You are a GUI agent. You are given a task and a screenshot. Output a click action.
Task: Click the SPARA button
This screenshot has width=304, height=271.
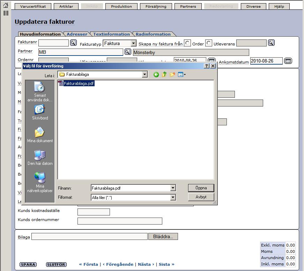point(28,265)
